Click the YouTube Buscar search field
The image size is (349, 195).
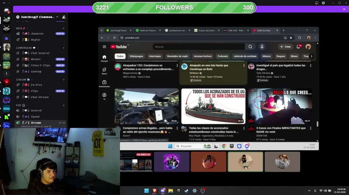click(x=199, y=47)
